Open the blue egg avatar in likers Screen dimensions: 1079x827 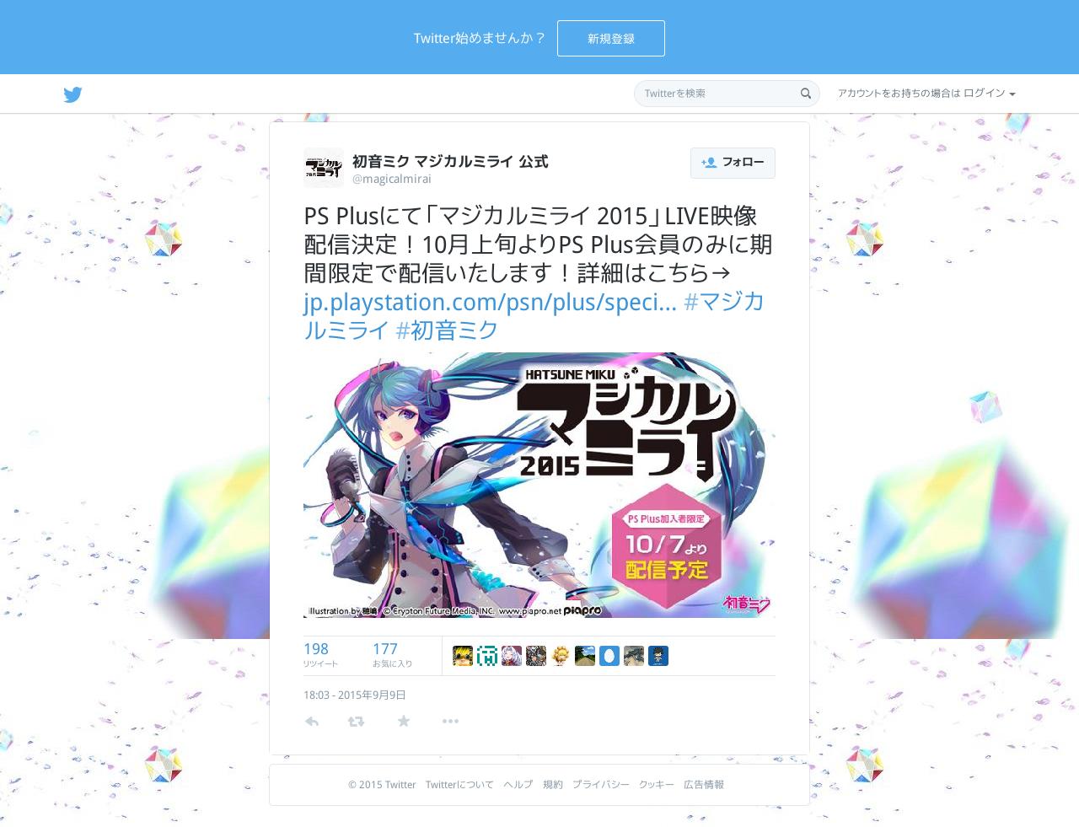point(609,656)
